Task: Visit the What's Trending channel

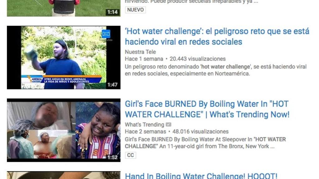Action: (145, 124)
